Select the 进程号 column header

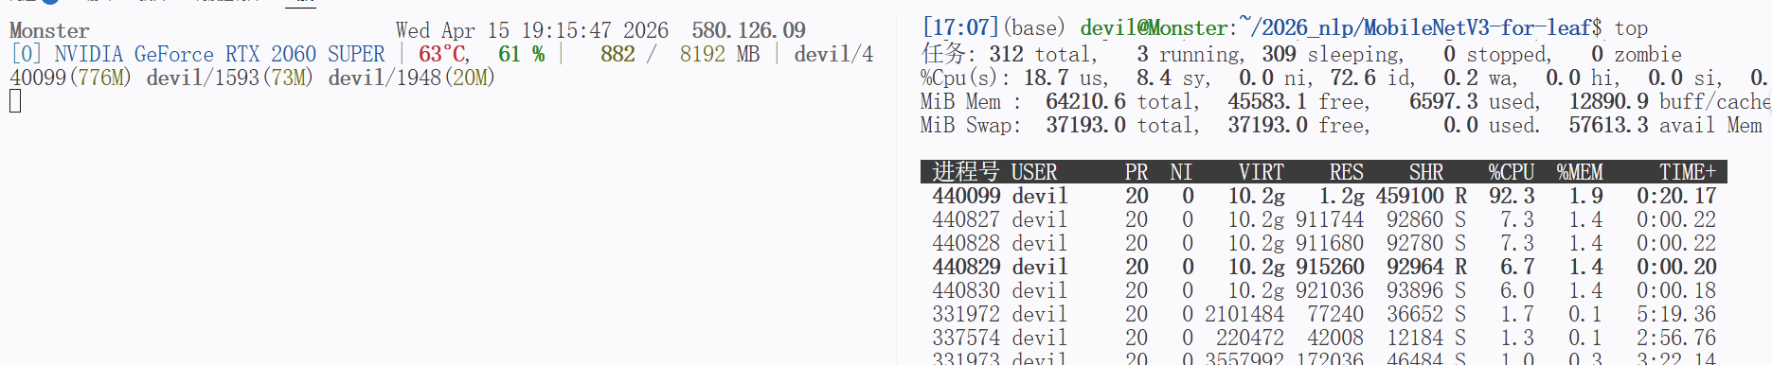pyautogui.click(x=966, y=172)
